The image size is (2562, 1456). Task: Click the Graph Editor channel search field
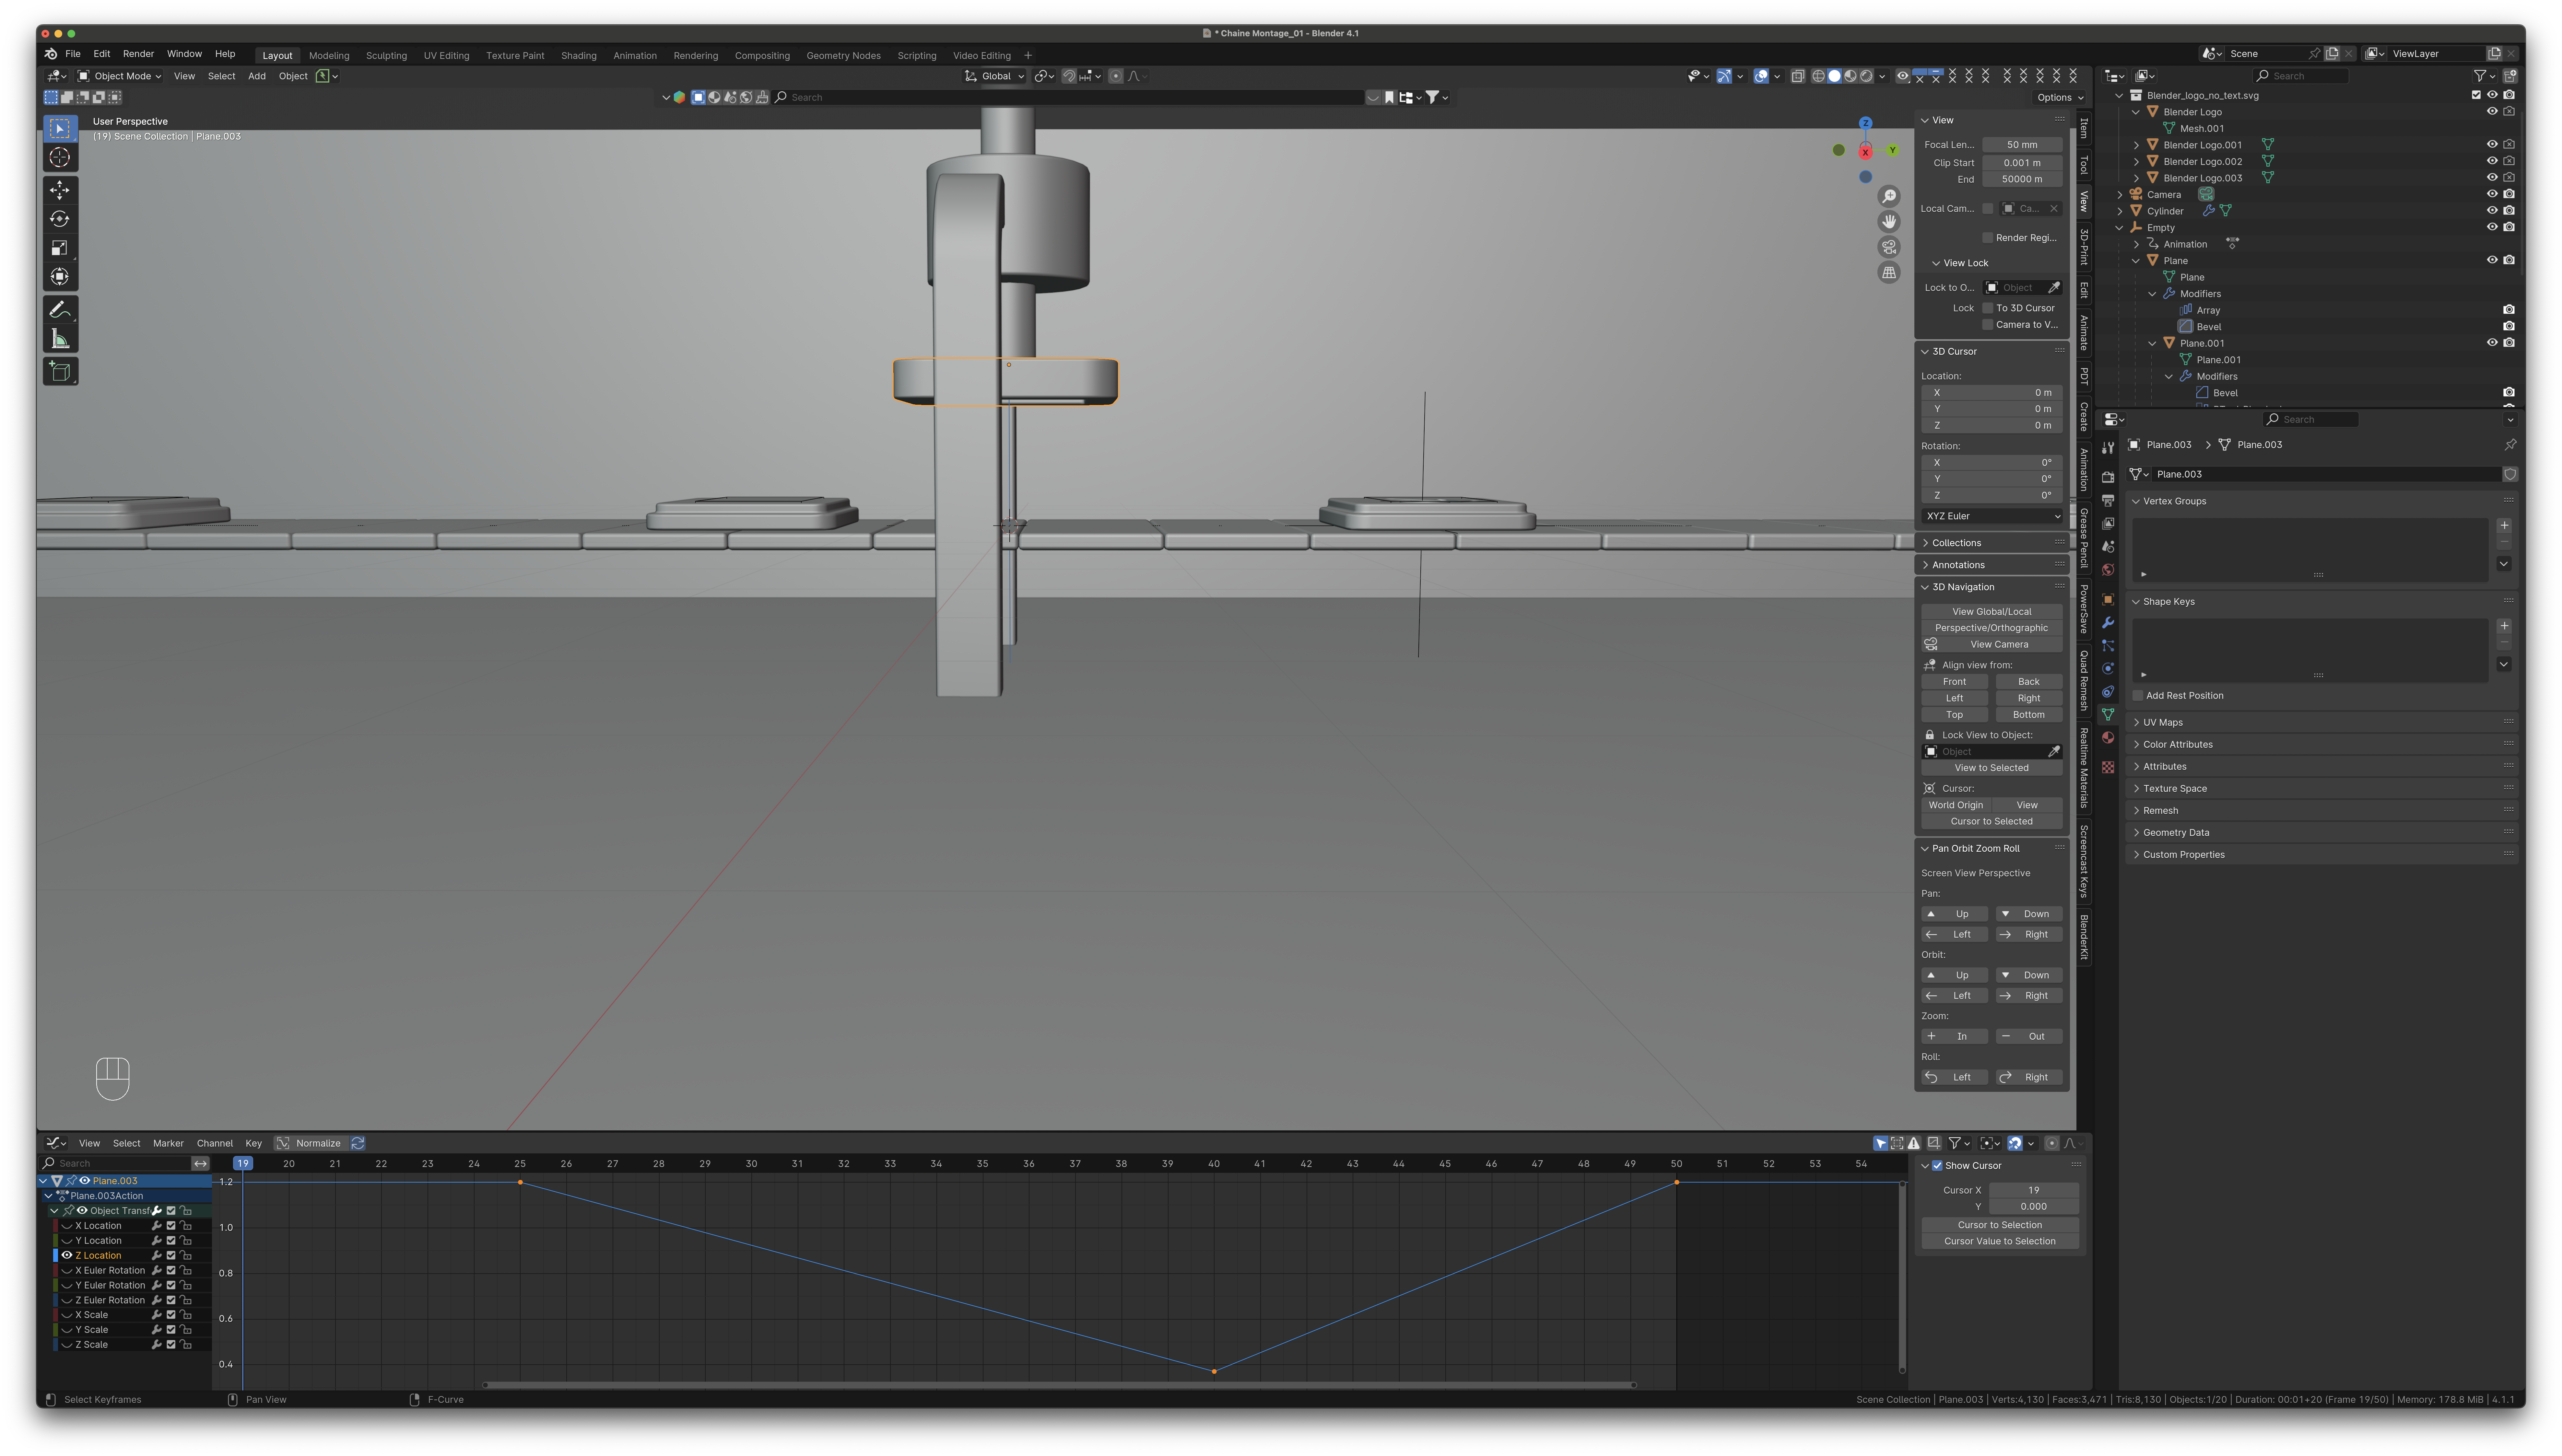pyautogui.click(x=115, y=1163)
